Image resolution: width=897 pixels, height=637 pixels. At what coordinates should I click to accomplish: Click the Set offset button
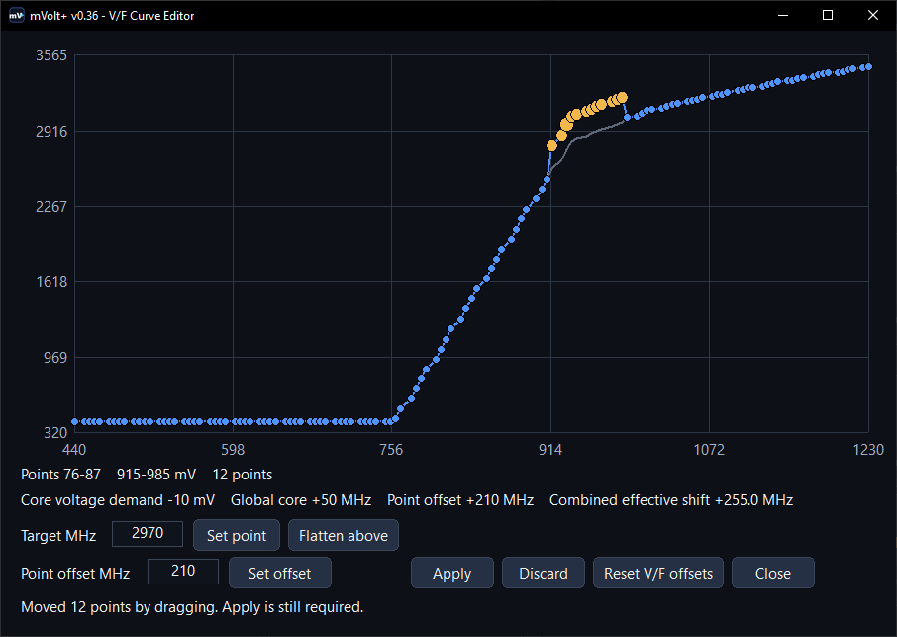point(280,573)
